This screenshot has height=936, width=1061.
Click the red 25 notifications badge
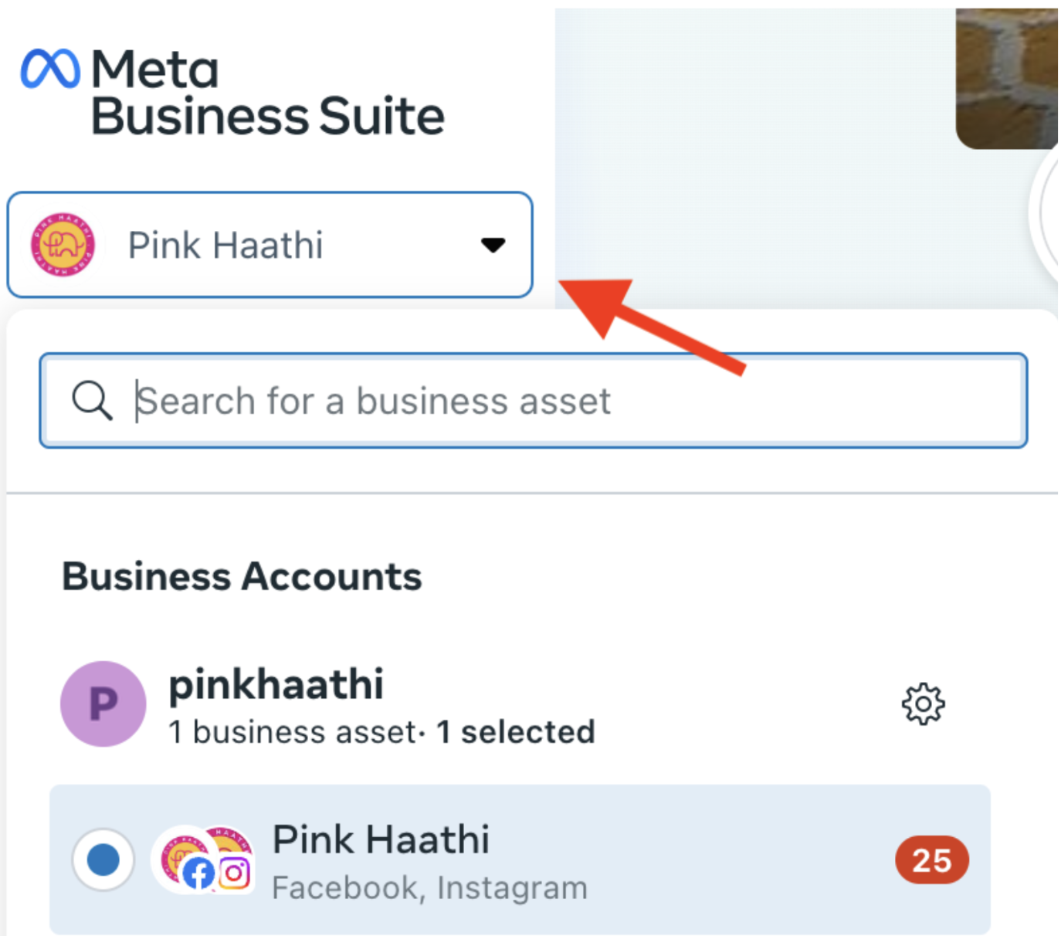pos(932,860)
